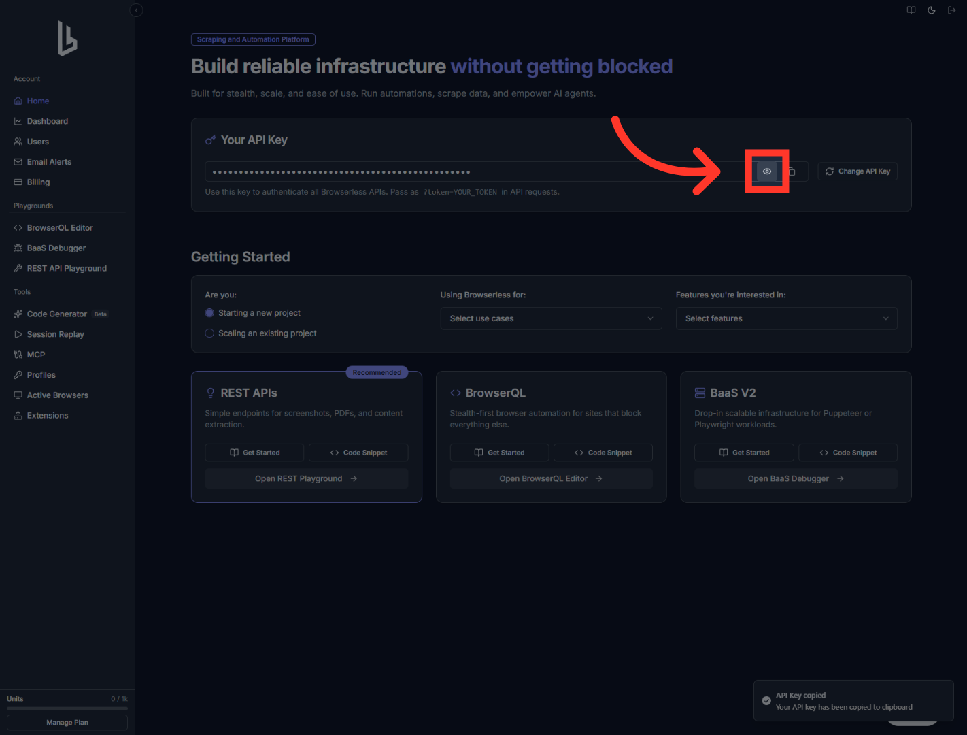This screenshot has width=967, height=735.
Task: Click the monitor icon for Active Browsers
Action: click(x=18, y=395)
